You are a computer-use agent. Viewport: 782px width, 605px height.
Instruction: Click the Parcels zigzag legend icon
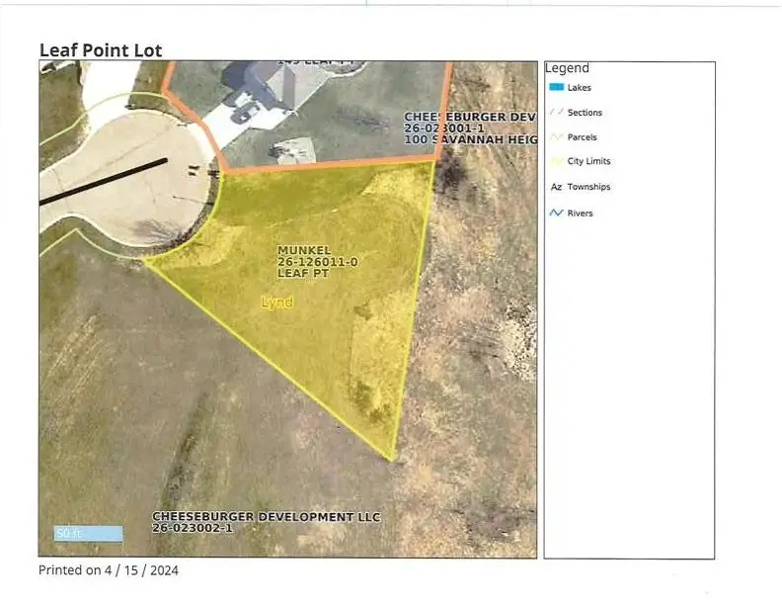tap(556, 137)
